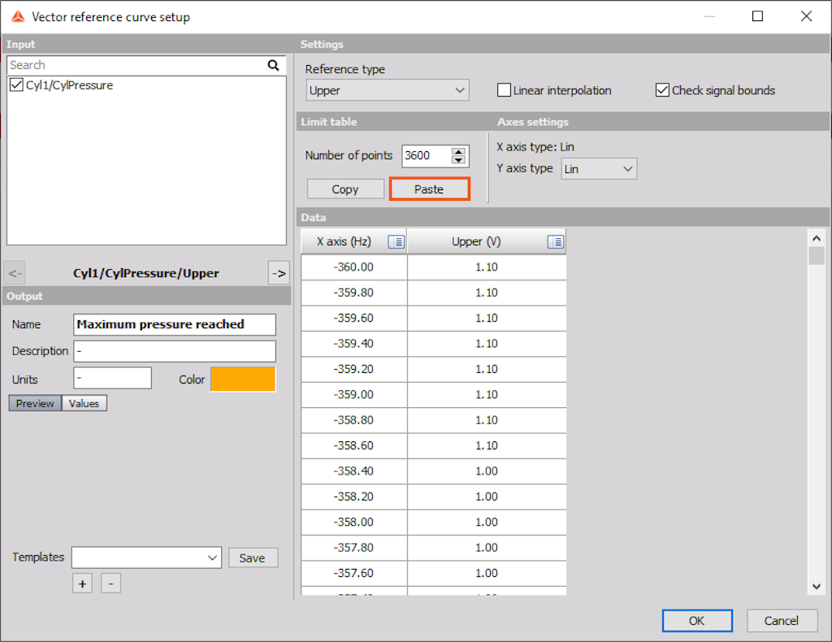
Task: Select the -360.00 X axis cell
Action: [354, 267]
